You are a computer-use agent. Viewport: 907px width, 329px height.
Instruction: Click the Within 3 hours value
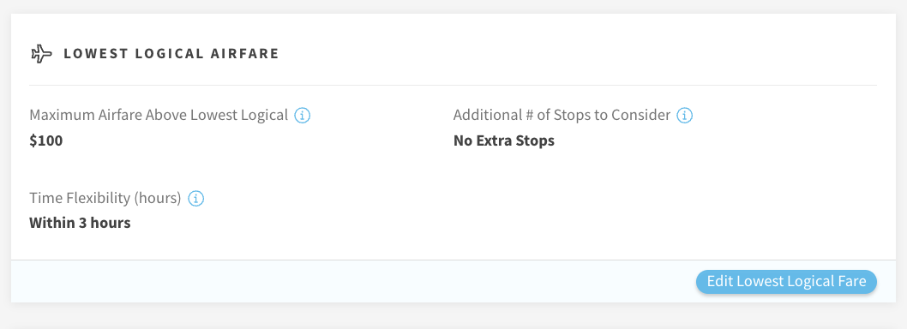point(80,223)
